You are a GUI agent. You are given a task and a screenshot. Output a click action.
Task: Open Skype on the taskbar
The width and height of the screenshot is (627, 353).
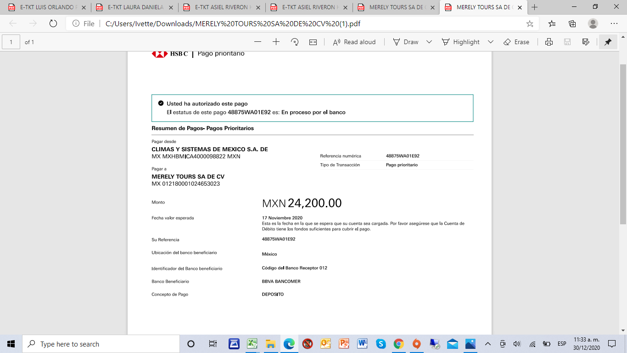pyautogui.click(x=381, y=344)
